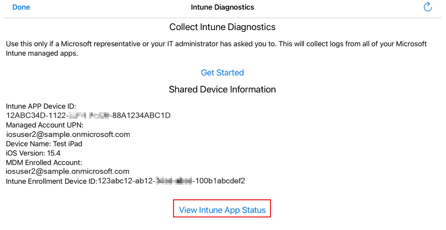Open View Intune App Status
Viewport: 446px width, 230px height.
[222, 210]
